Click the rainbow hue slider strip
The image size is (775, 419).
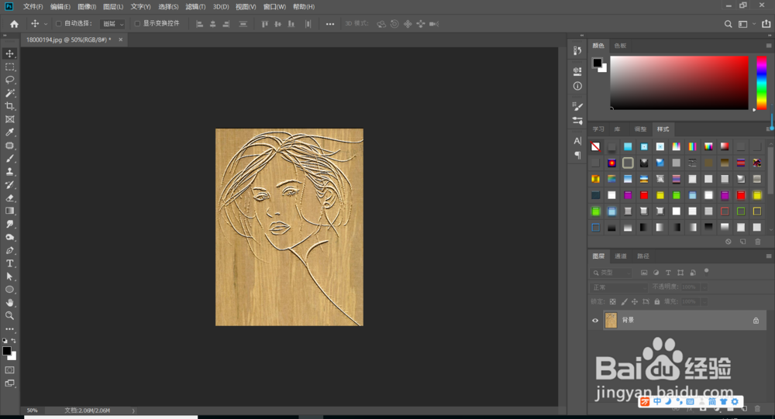761,82
